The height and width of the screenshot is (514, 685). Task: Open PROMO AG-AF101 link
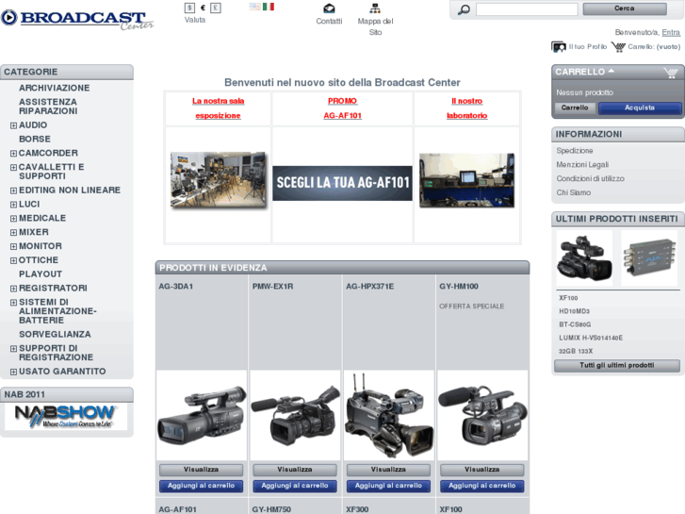343,108
